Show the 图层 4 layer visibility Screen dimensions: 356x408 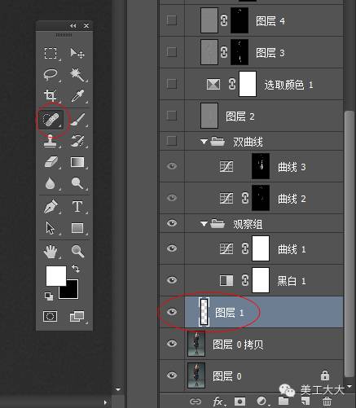[x=172, y=20]
